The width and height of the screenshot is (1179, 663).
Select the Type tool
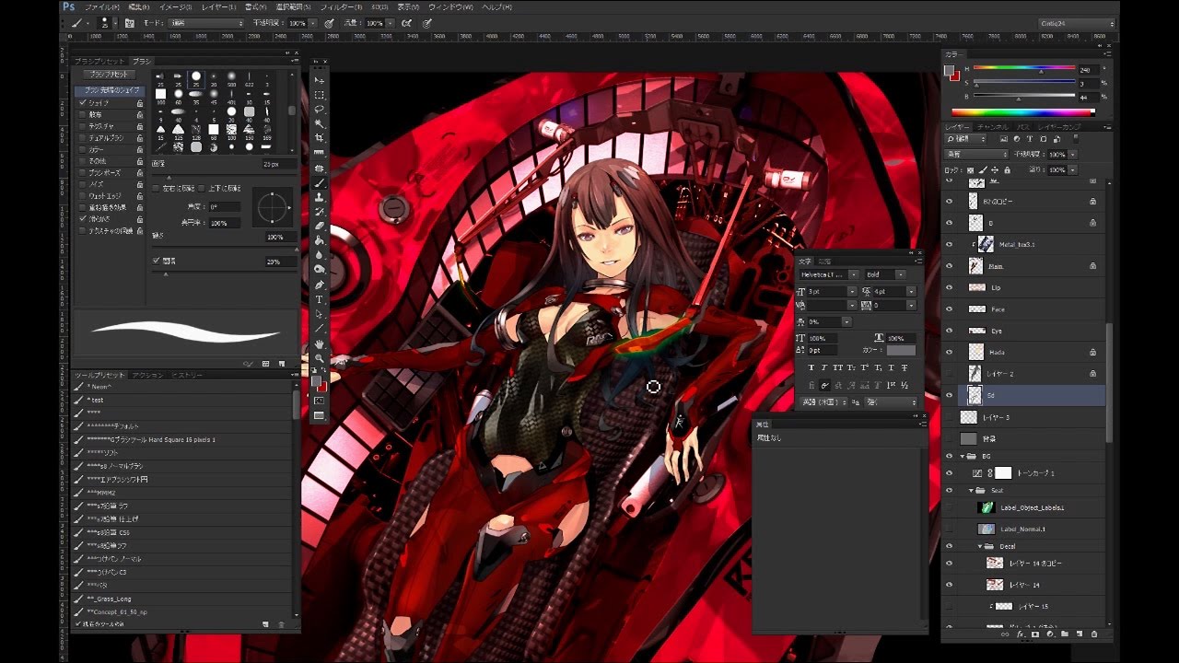click(x=320, y=299)
